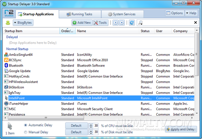Open the BlogBytes user dropdown
The image size is (202, 139).
23,23
